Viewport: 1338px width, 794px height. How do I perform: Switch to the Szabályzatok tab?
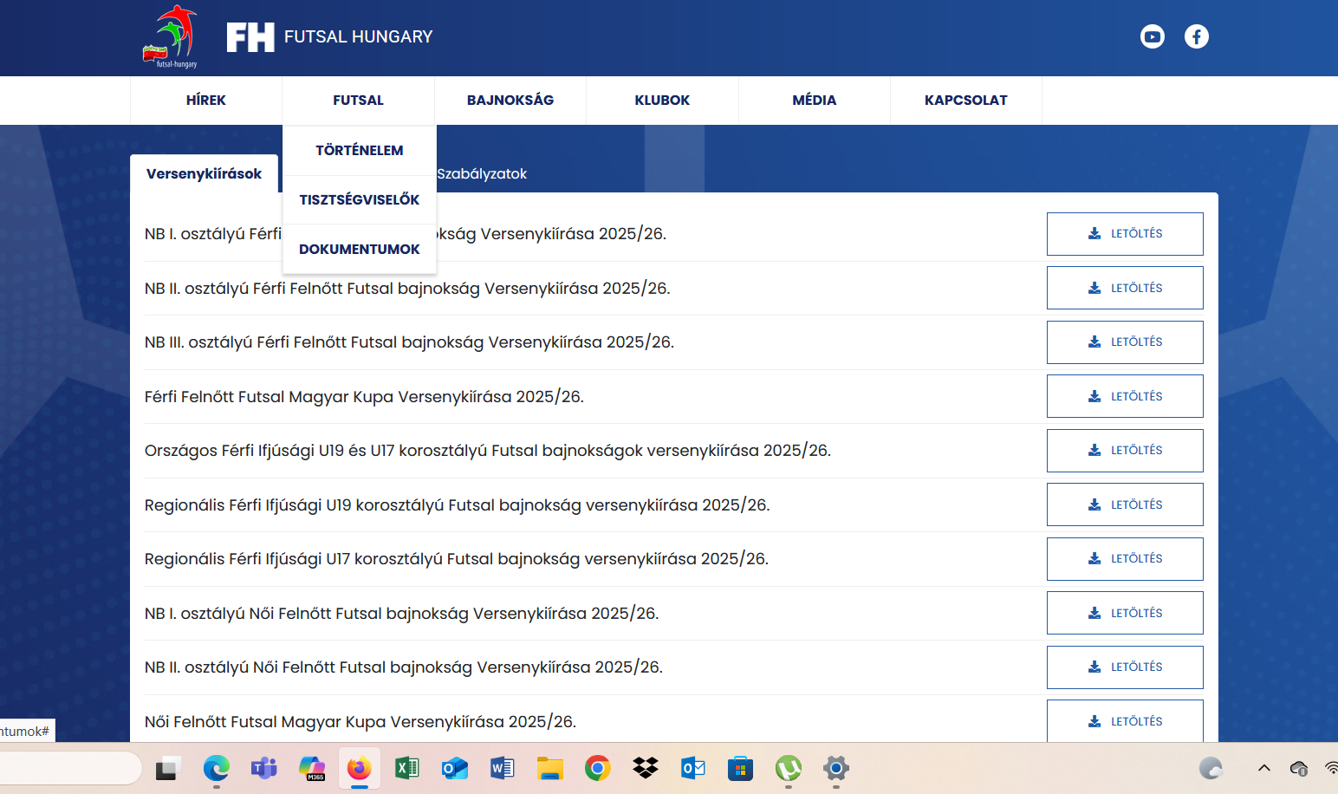click(482, 174)
